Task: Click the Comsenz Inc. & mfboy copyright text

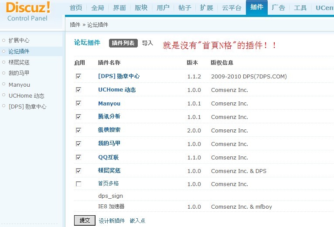Action: click(242, 207)
